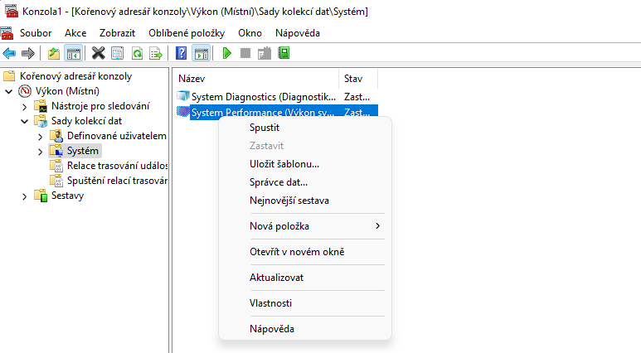Expand the Sestavy tree node
The width and height of the screenshot is (641, 353).
[24, 196]
